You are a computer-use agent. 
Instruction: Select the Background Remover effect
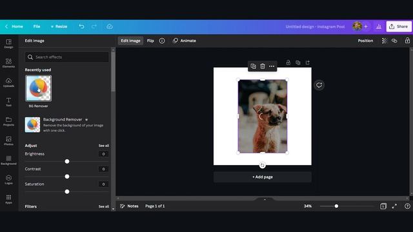point(66,124)
